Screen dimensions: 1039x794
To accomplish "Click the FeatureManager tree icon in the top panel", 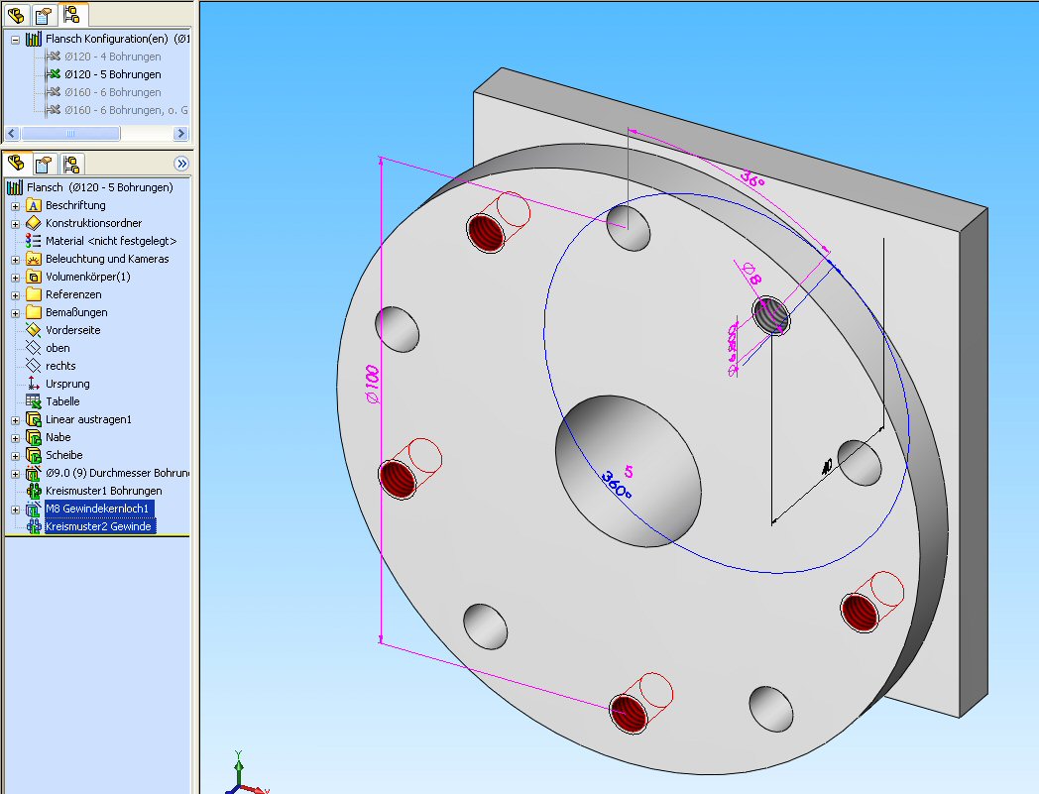I will 17,15.
